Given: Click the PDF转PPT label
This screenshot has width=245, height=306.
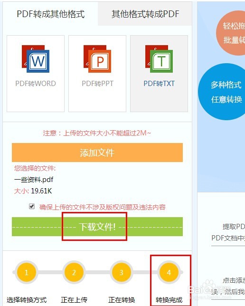Looking at the screenshot, I should (97, 84).
